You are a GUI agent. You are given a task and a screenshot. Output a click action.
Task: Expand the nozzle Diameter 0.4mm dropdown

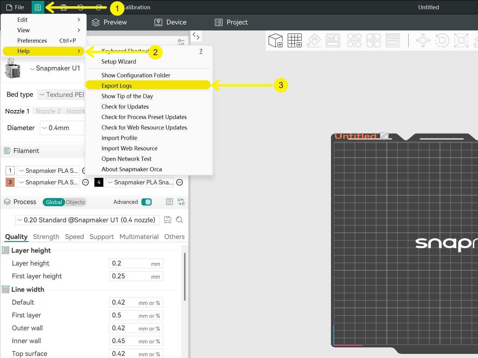coord(63,128)
